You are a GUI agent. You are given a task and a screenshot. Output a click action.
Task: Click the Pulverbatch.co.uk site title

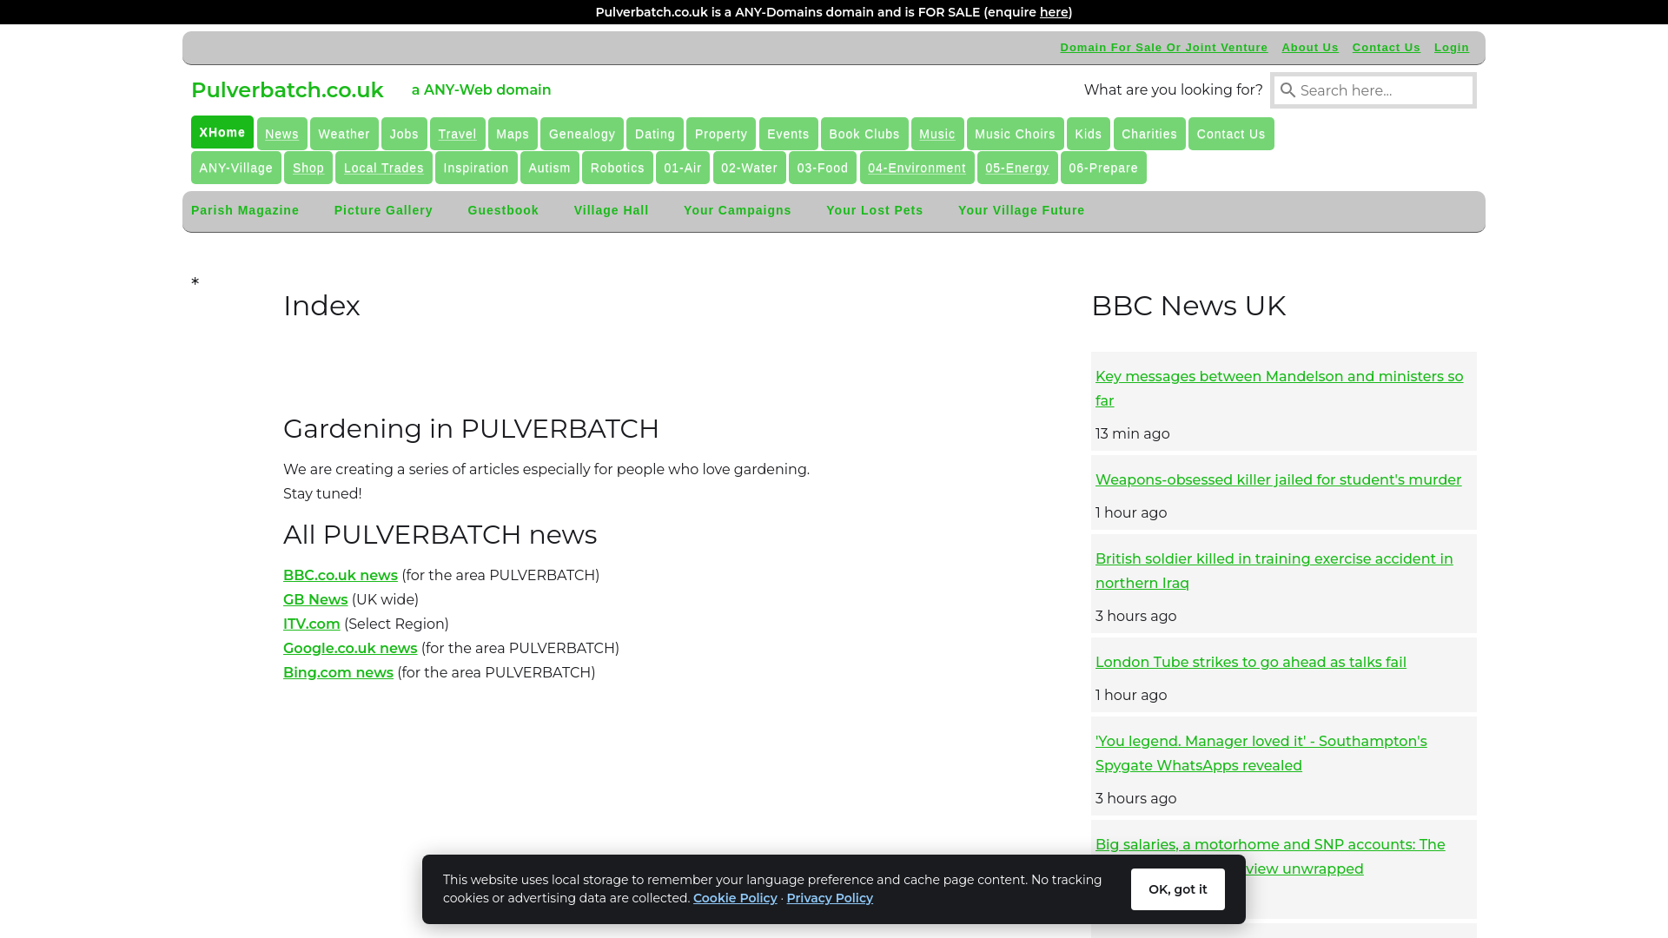[288, 90]
